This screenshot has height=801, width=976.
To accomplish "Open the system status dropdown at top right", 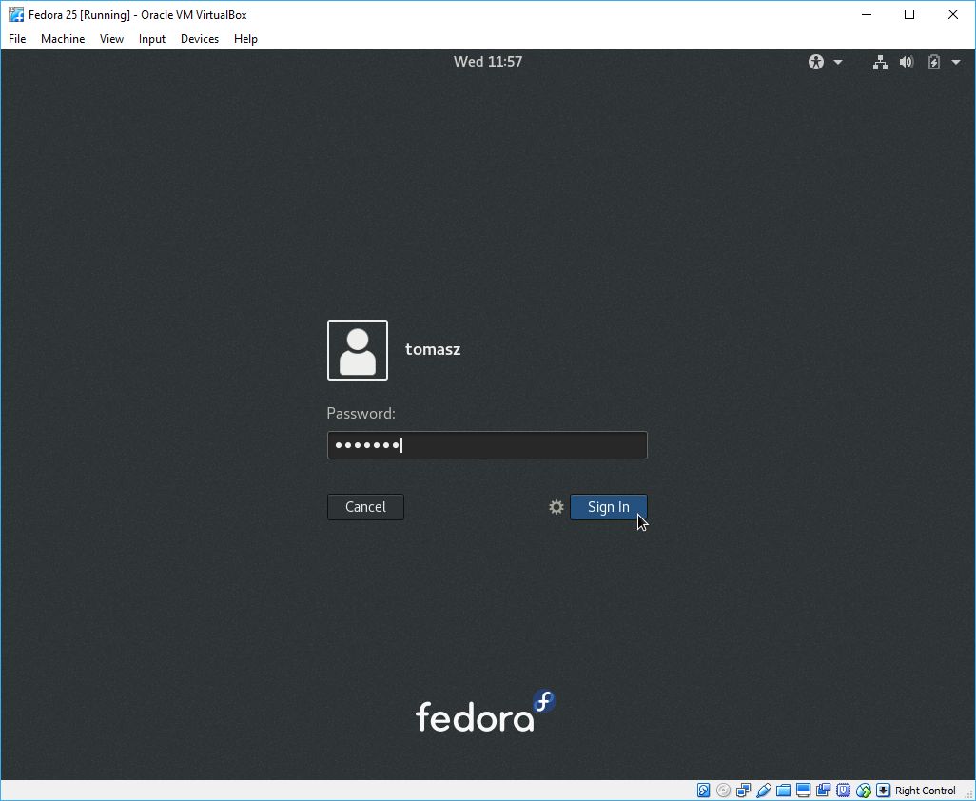I will 957,61.
